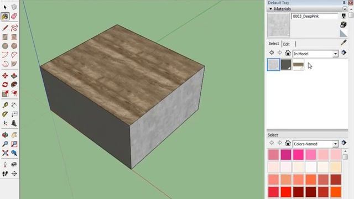Pick the Sample Paint eyedropper
This screenshot has height=199, width=354.
point(343,43)
